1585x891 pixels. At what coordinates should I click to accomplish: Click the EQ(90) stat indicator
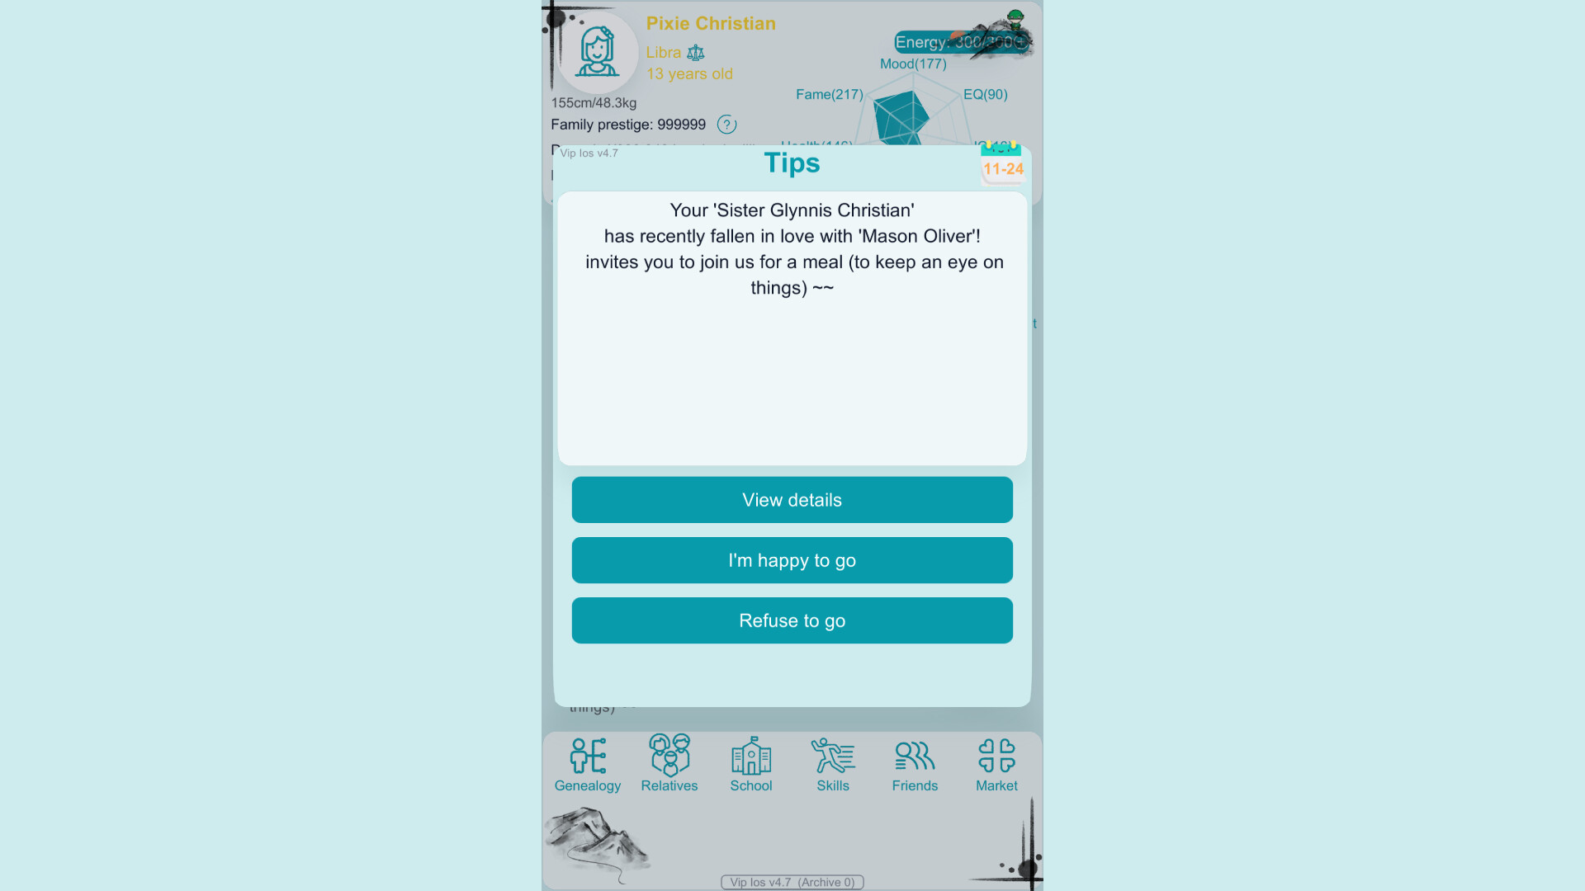pyautogui.click(x=983, y=93)
